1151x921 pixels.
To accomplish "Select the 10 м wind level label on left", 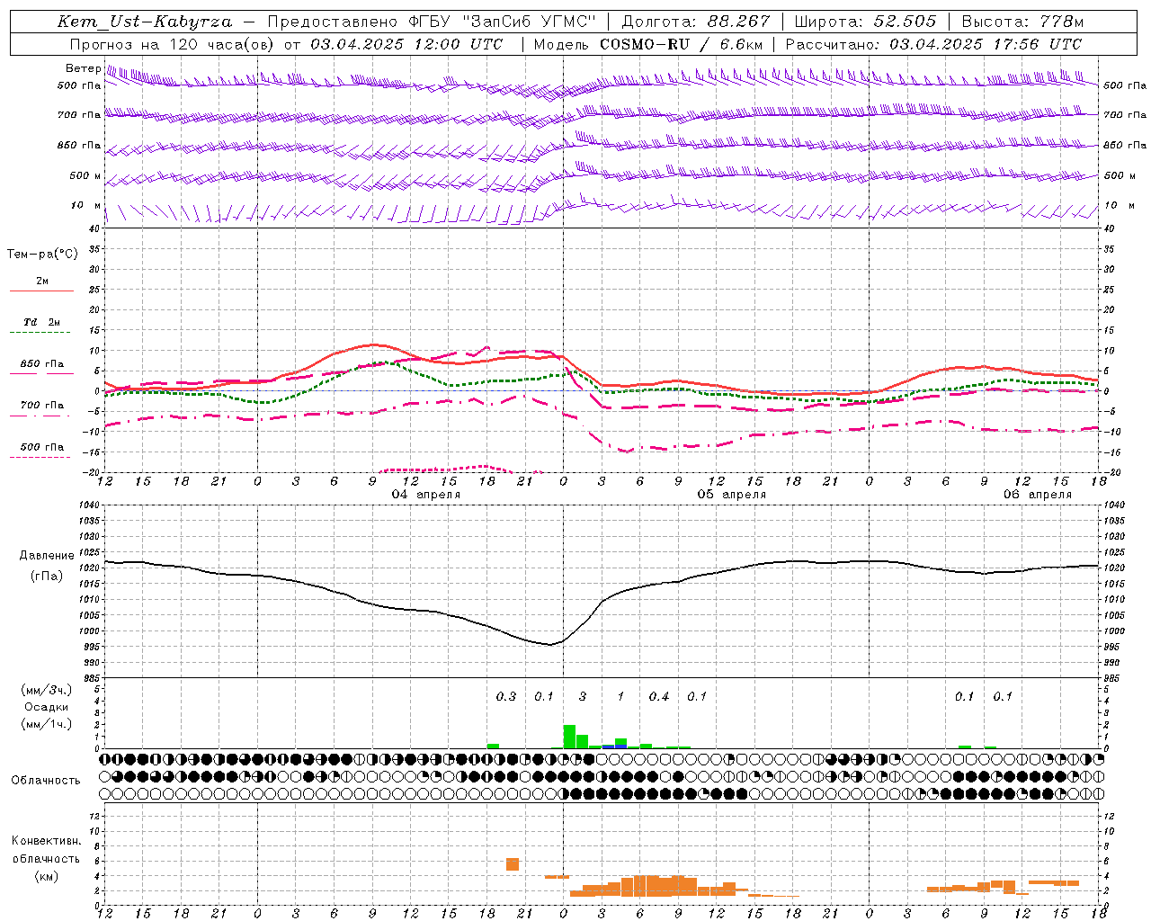I will [x=86, y=205].
